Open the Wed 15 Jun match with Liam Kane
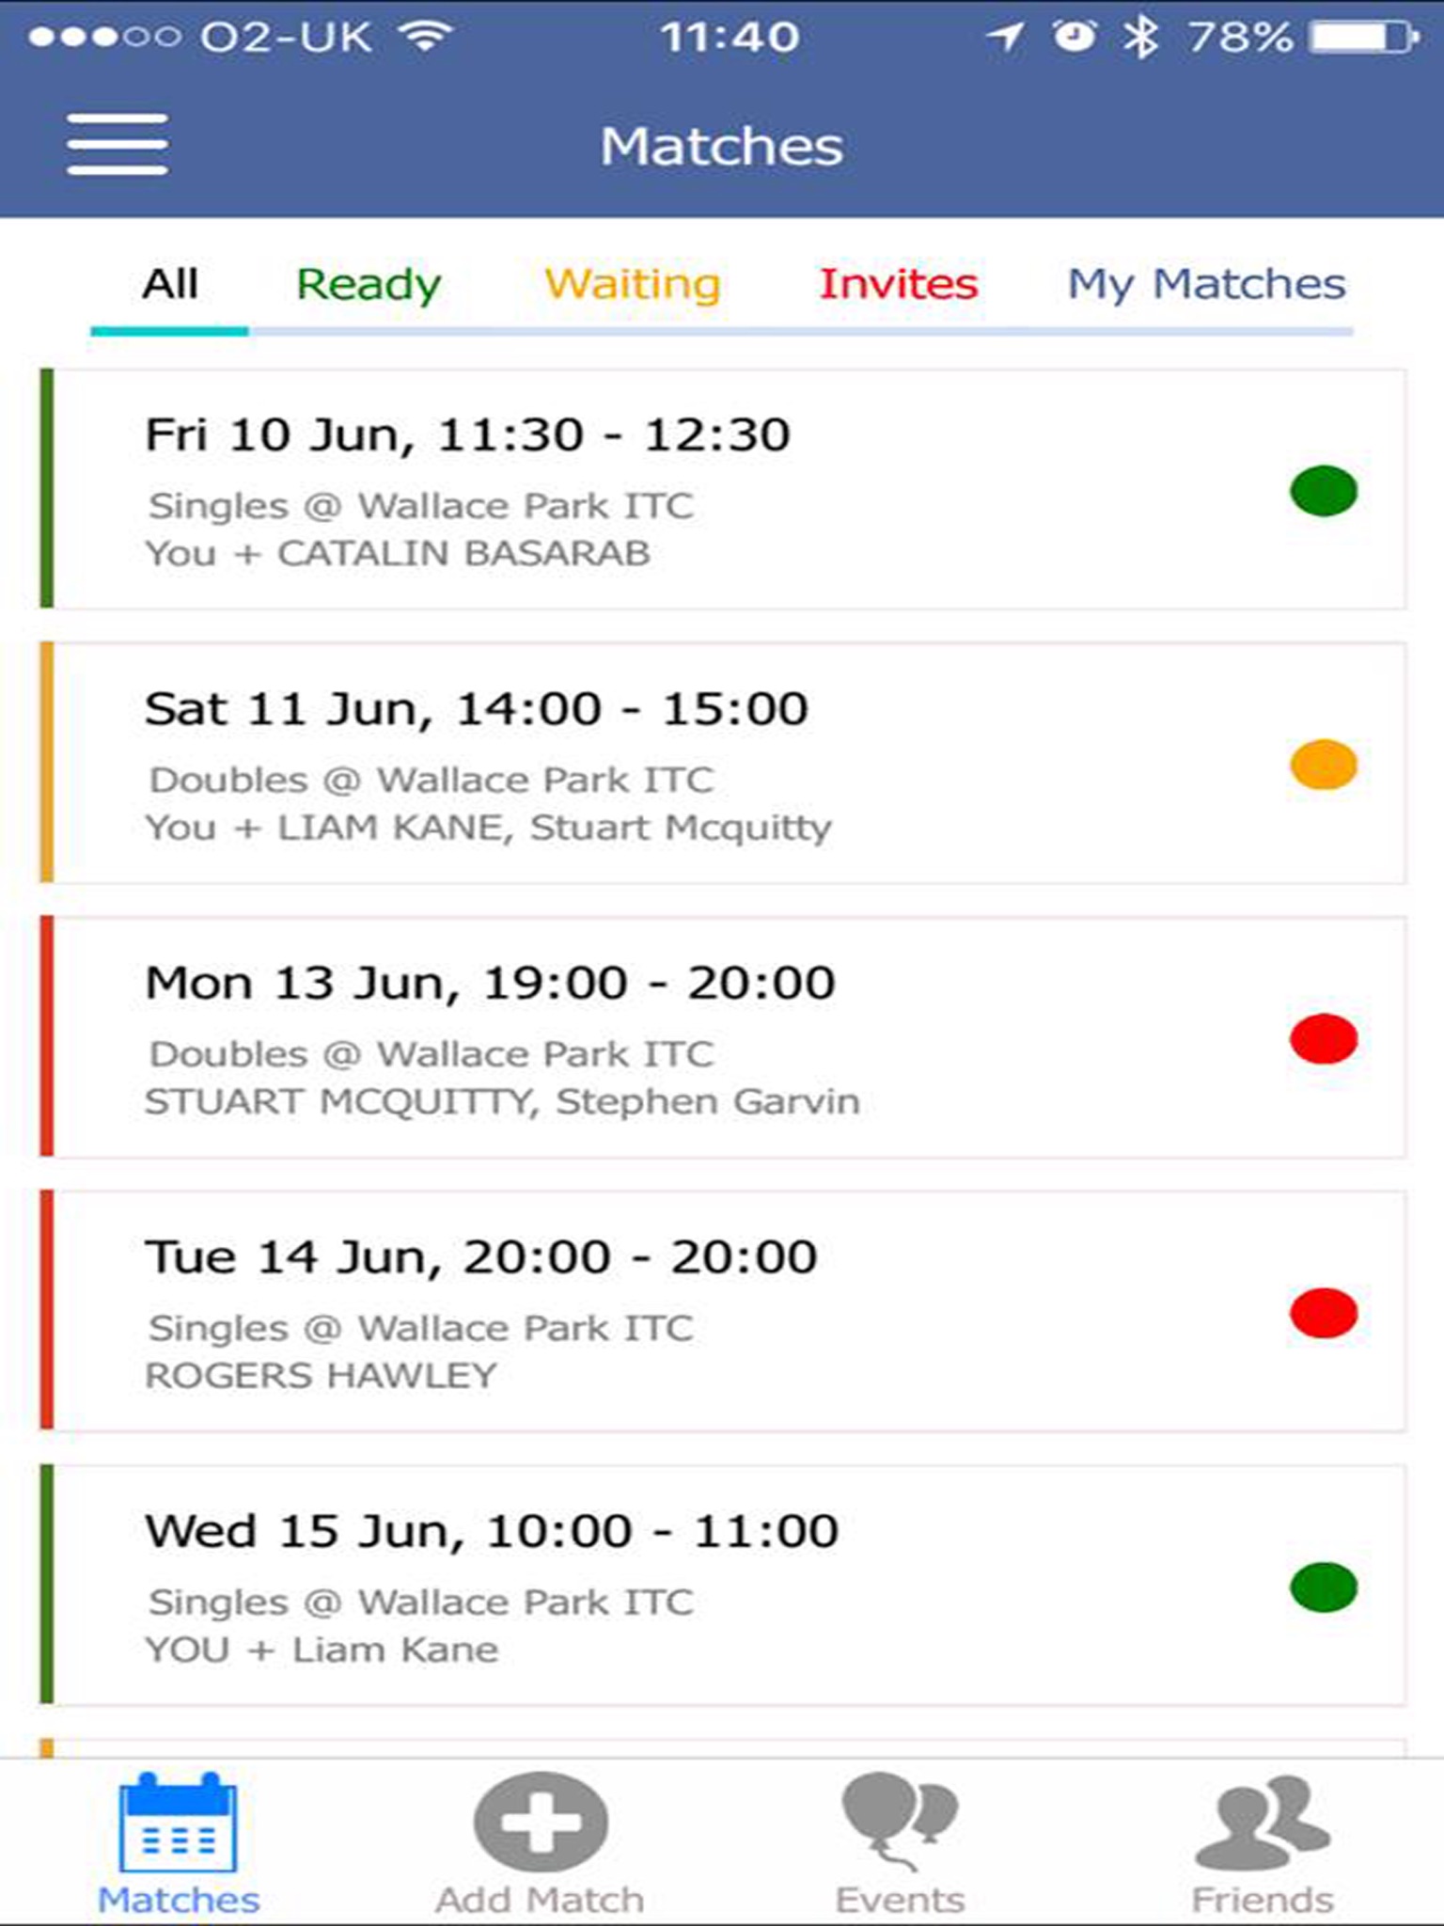Image resolution: width=1444 pixels, height=1926 pixels. click(x=658, y=1587)
